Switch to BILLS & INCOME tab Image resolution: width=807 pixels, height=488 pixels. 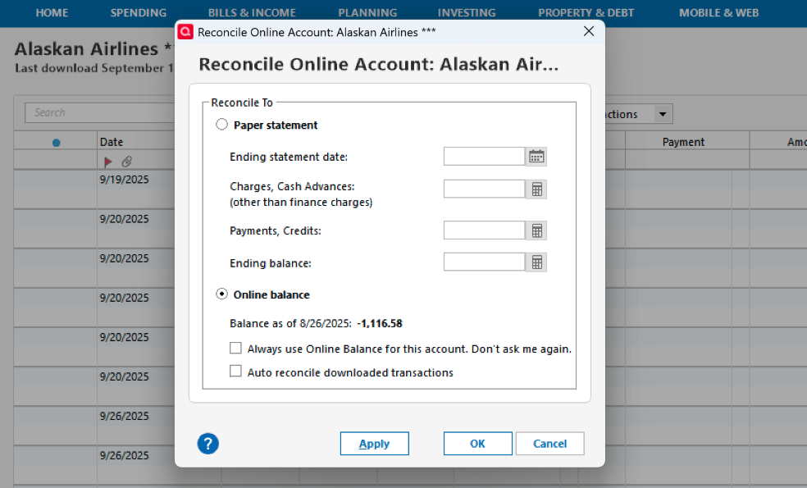(253, 13)
